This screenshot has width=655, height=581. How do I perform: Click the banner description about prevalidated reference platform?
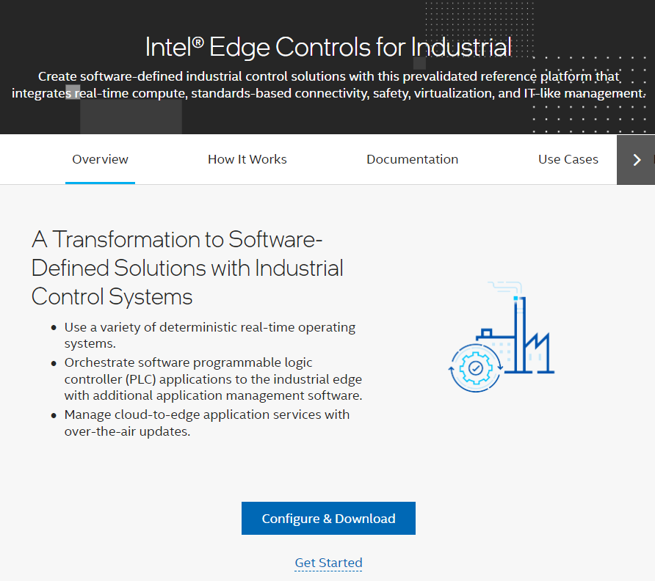[x=328, y=85]
